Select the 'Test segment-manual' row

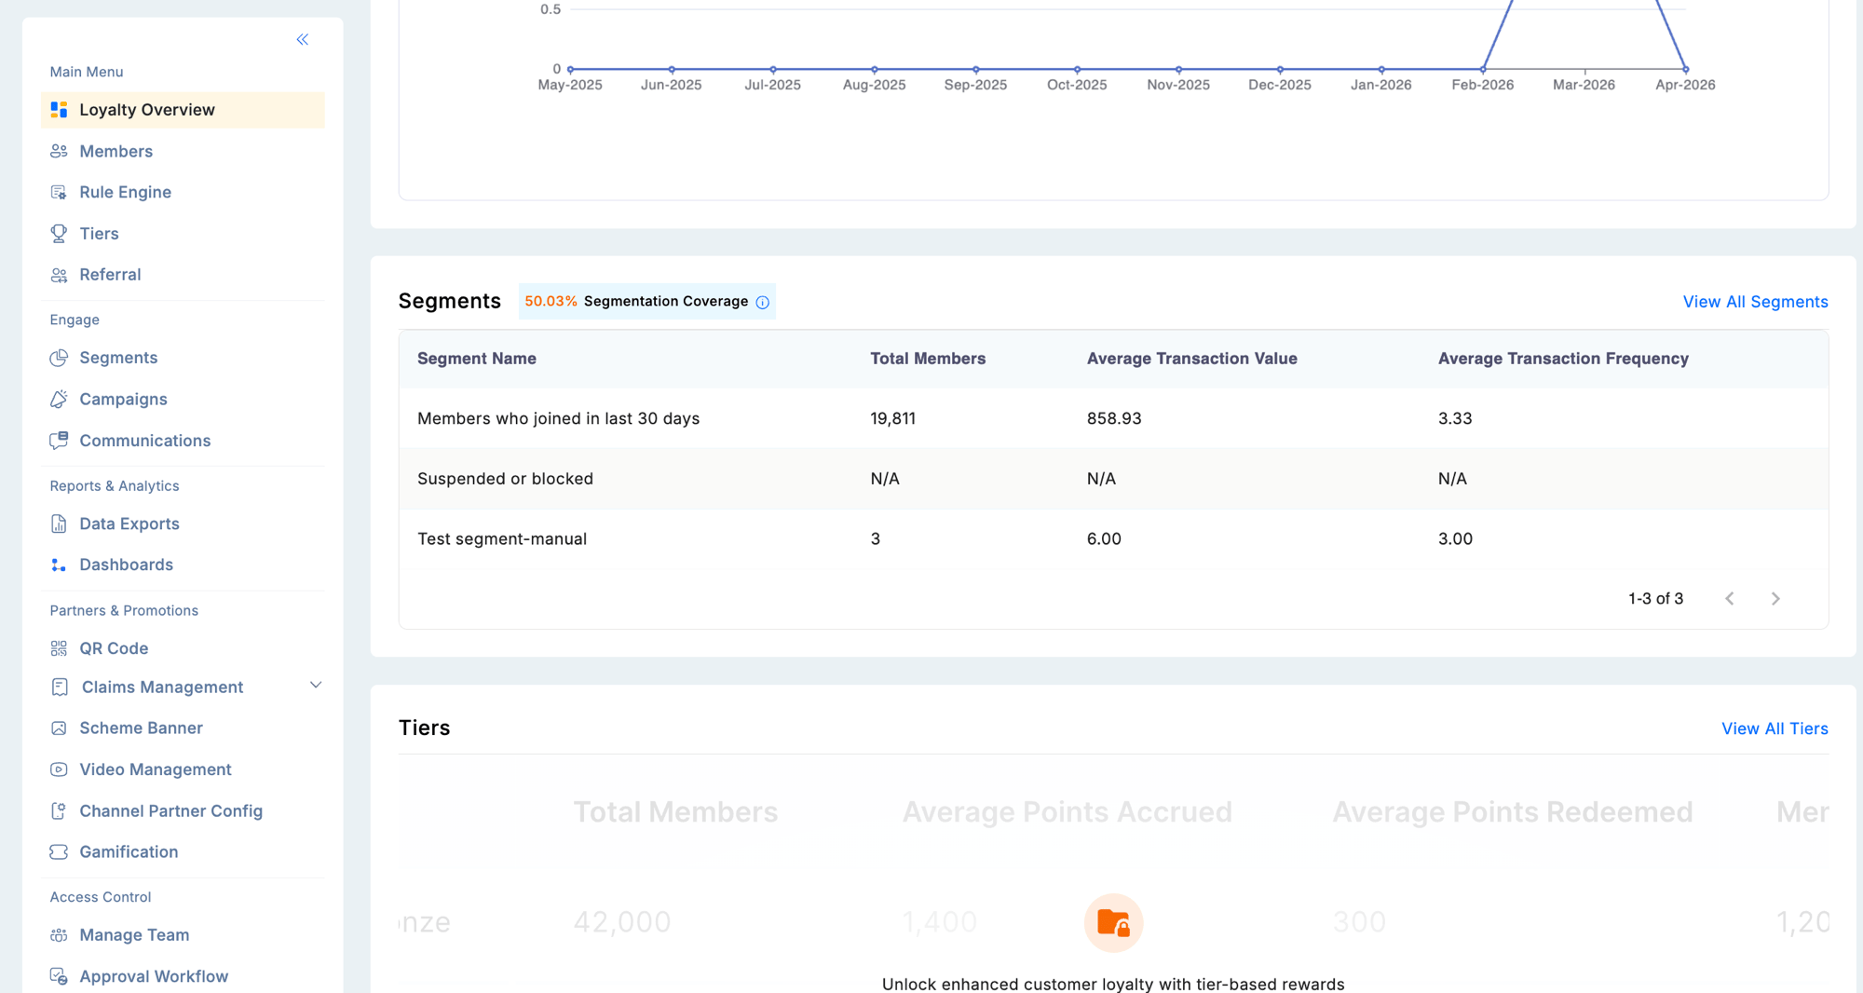tap(1113, 538)
